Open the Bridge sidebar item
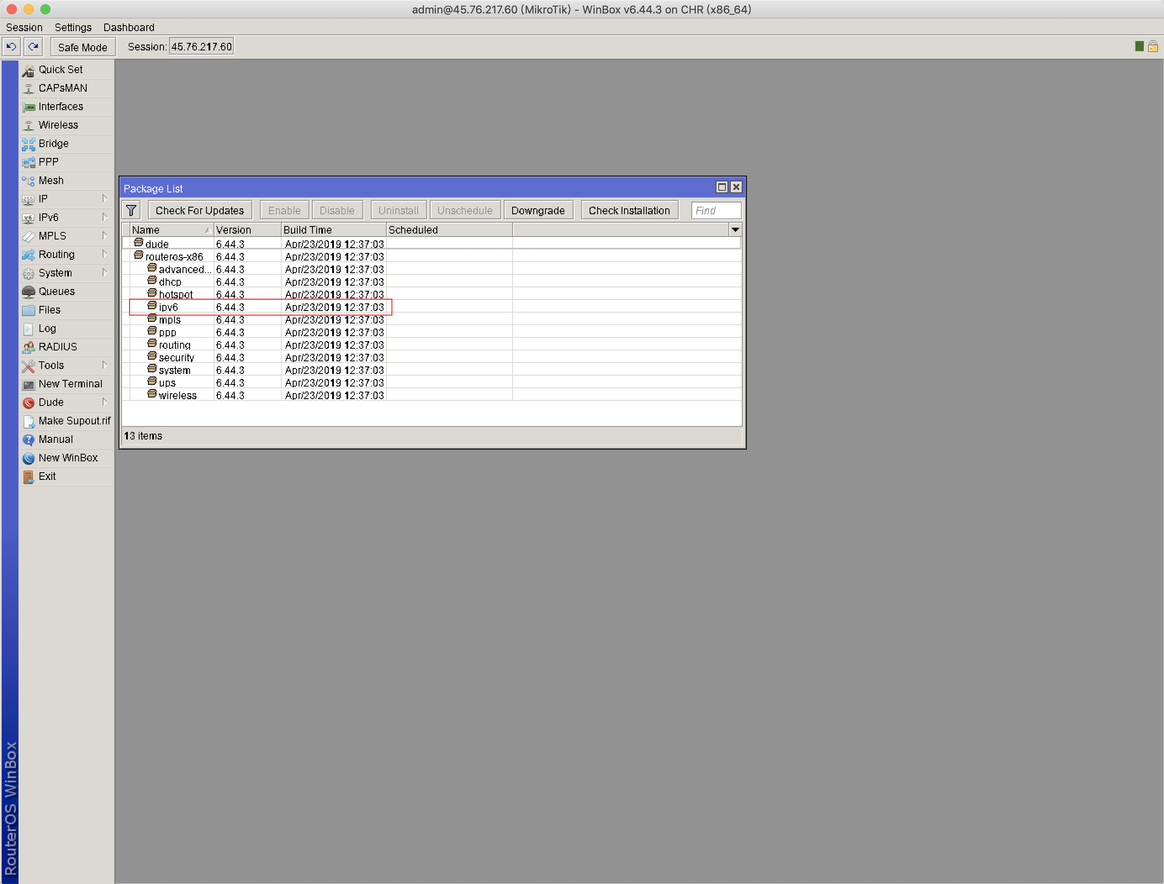Image resolution: width=1164 pixels, height=884 pixels. click(x=66, y=143)
